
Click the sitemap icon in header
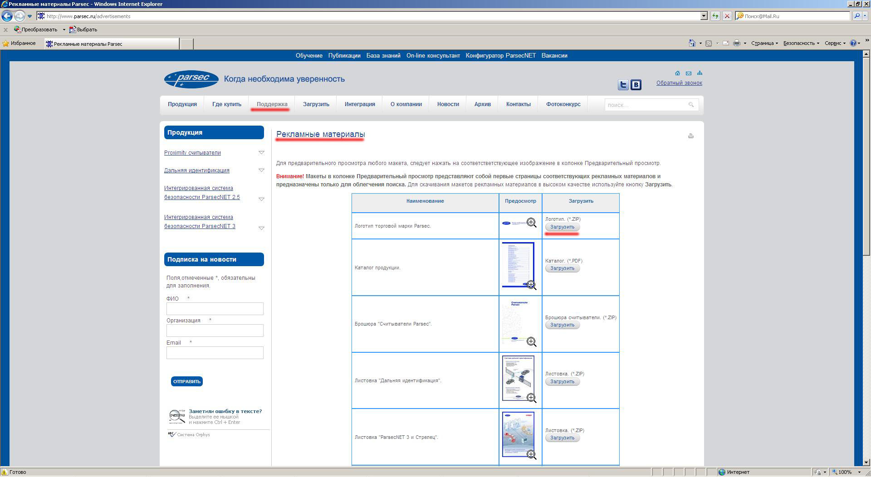(x=700, y=73)
